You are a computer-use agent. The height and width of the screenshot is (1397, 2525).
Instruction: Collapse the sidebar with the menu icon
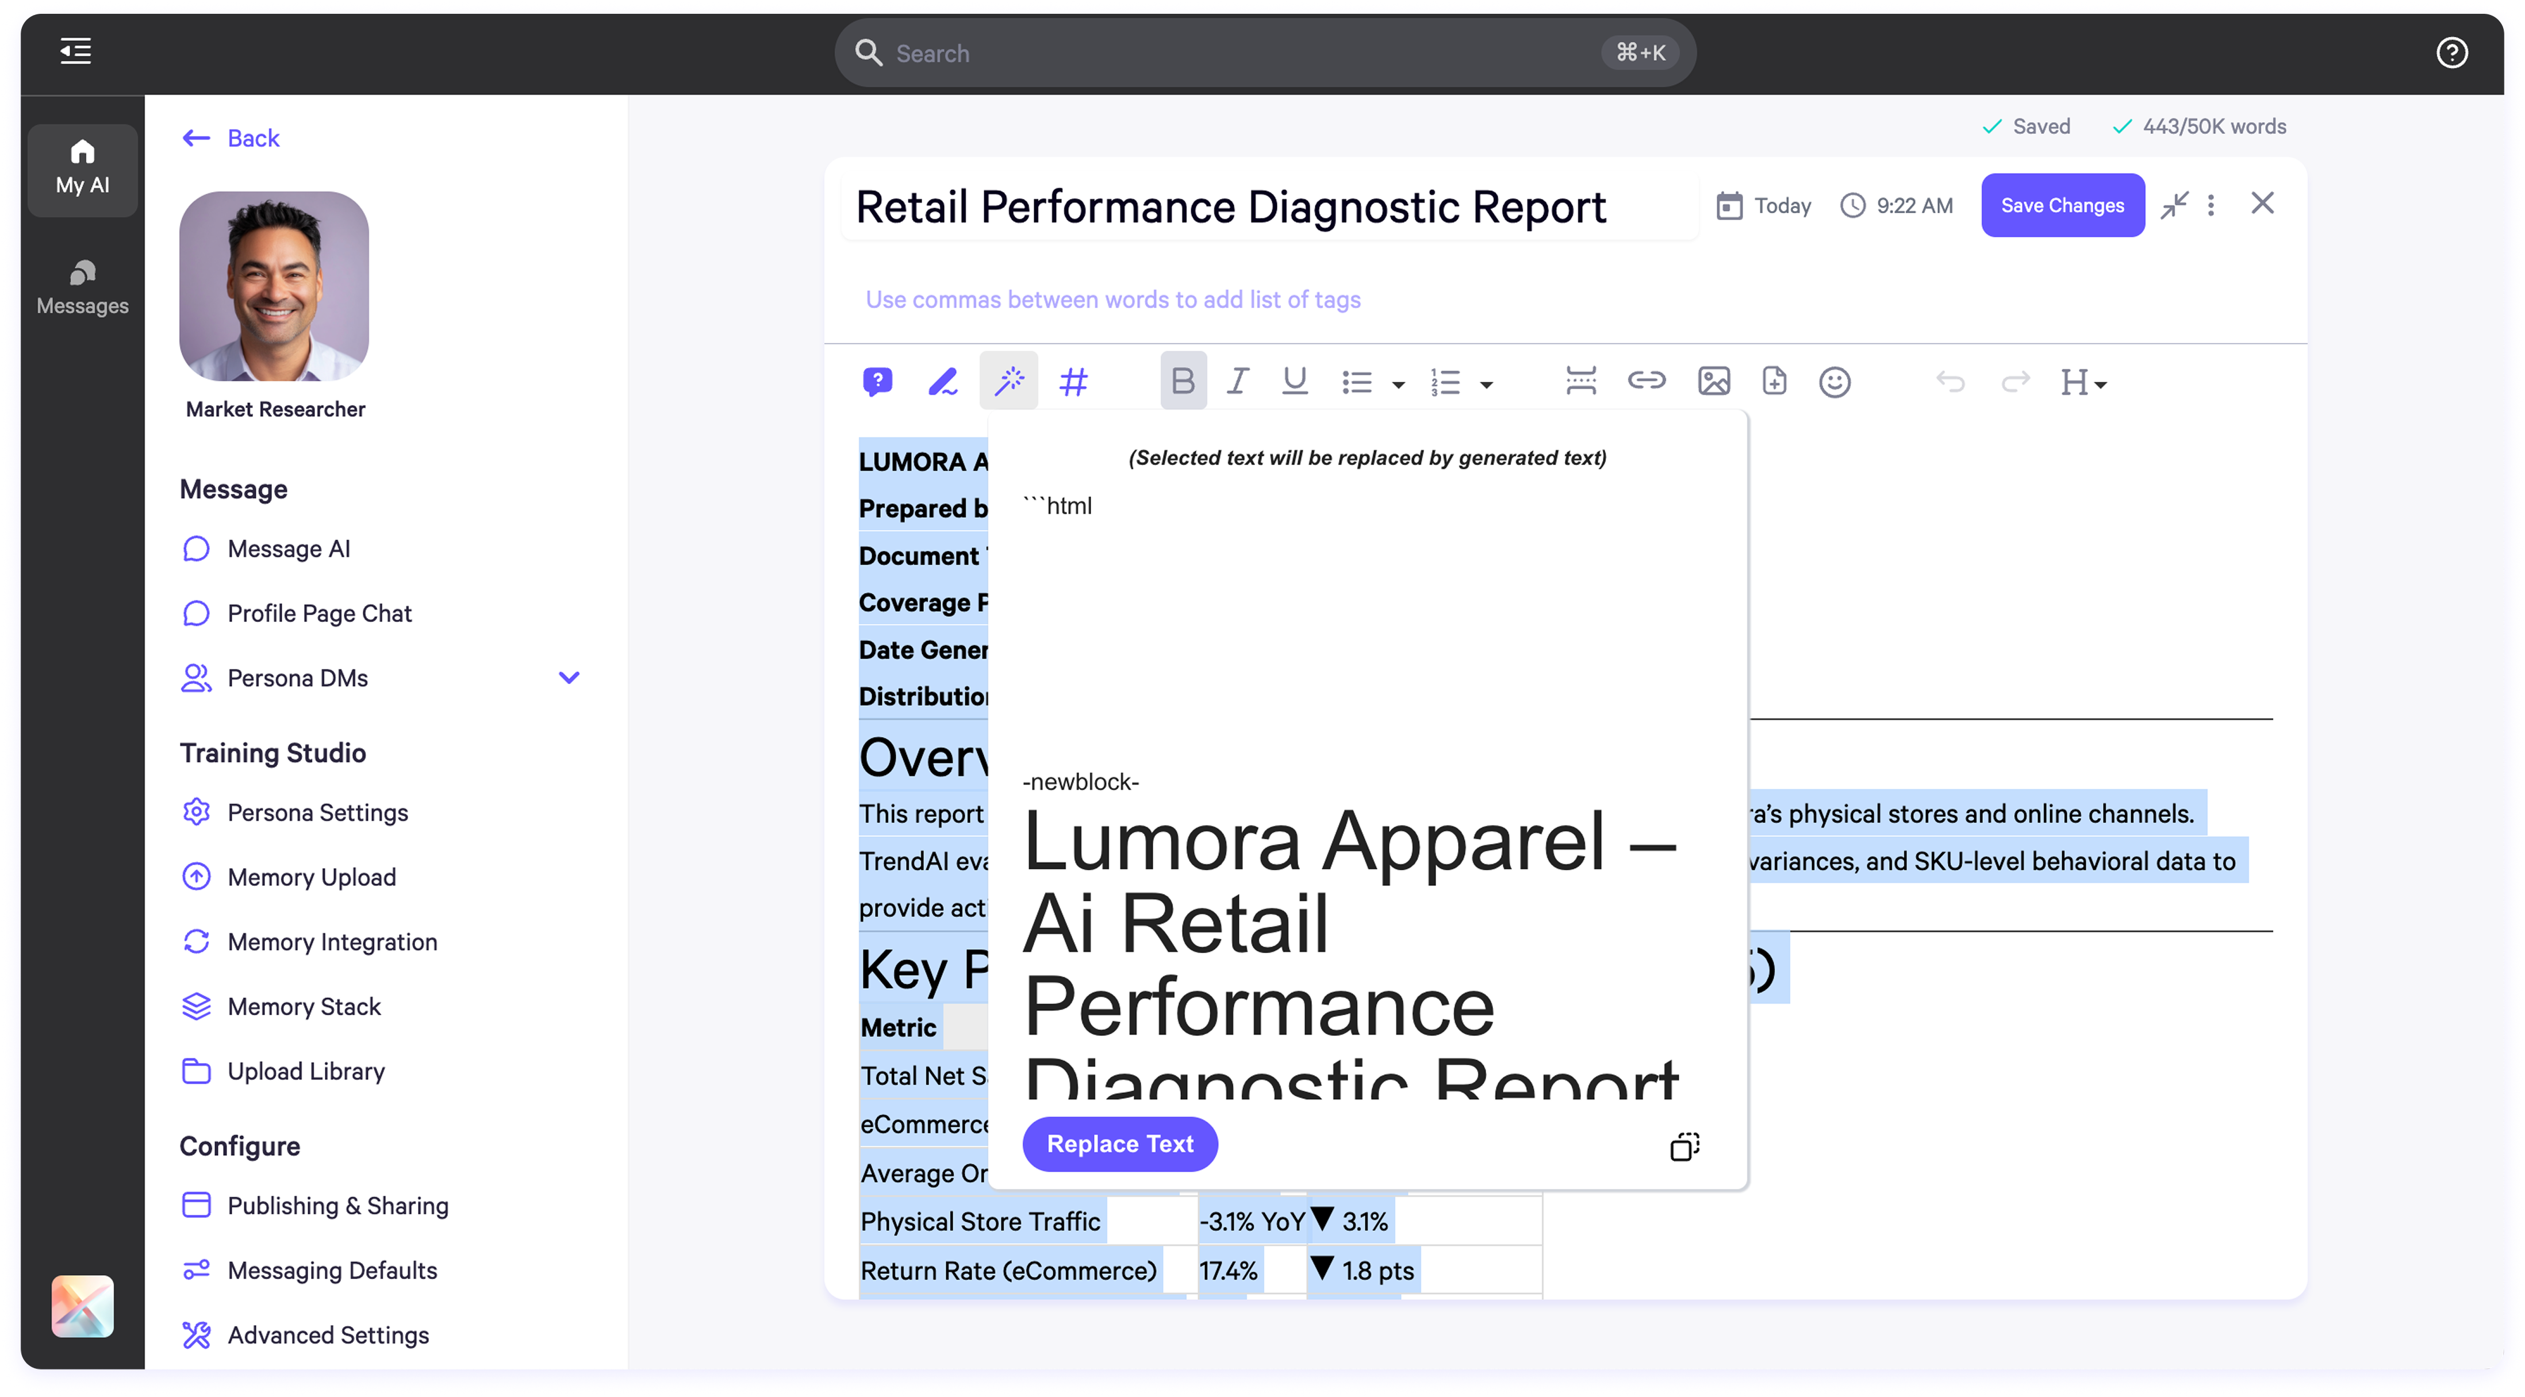click(75, 51)
